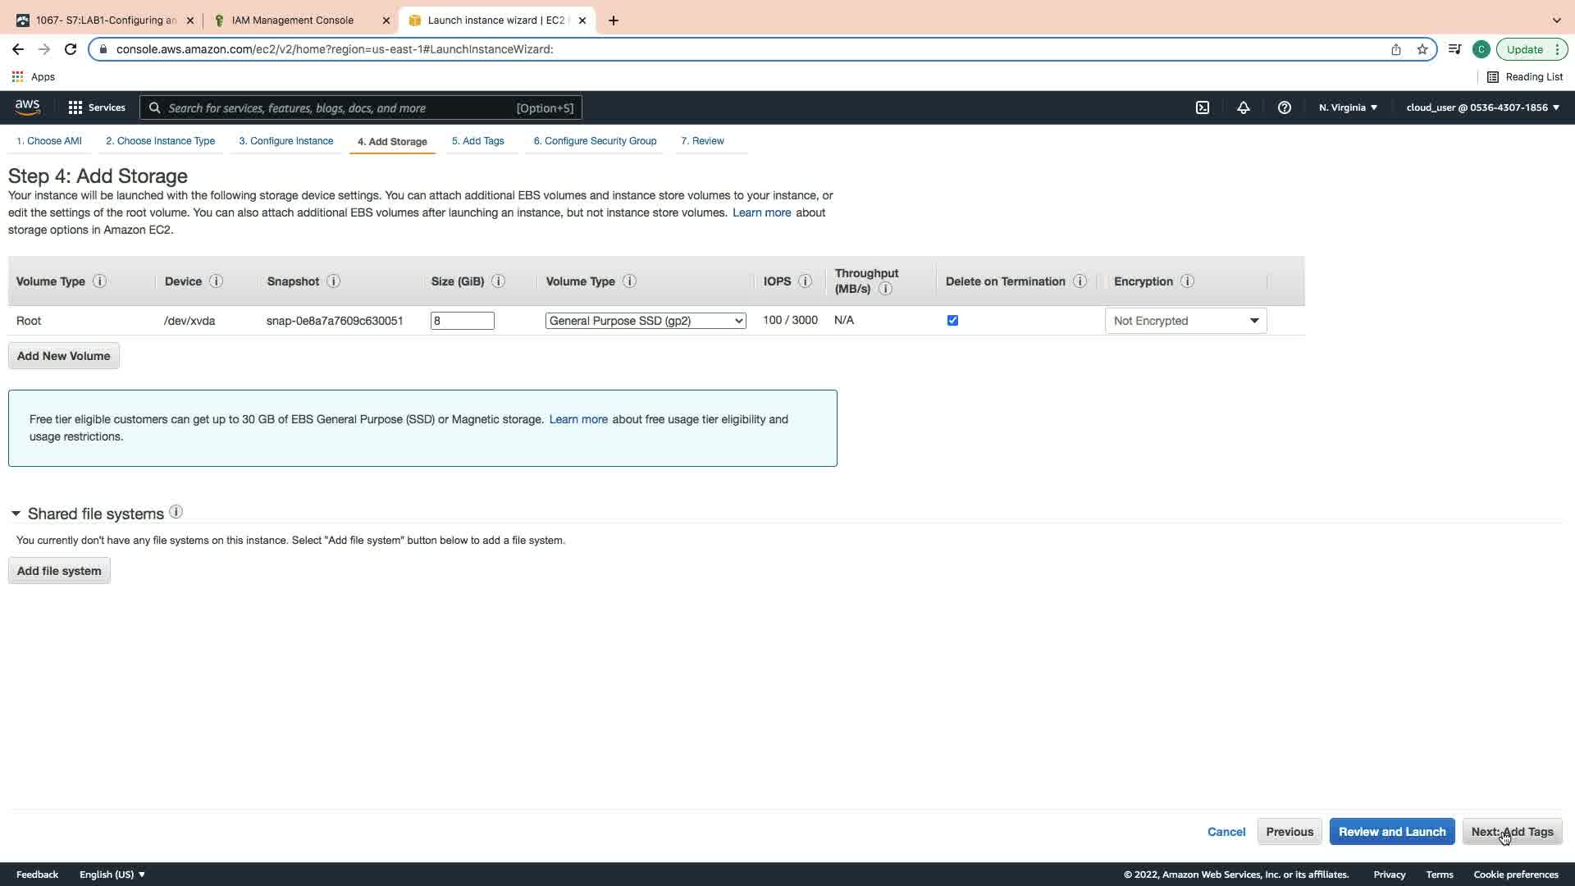Bookmark page with the star icon
The height and width of the screenshot is (886, 1575).
click(1422, 49)
